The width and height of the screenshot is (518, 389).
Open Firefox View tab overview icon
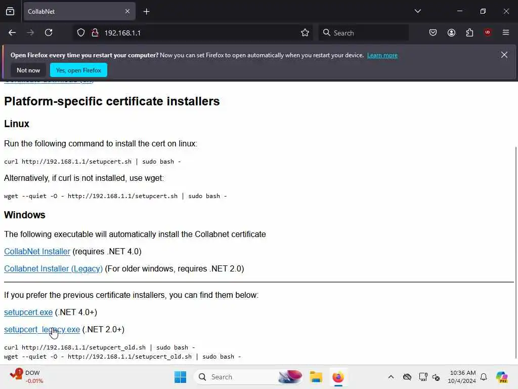(x=10, y=11)
